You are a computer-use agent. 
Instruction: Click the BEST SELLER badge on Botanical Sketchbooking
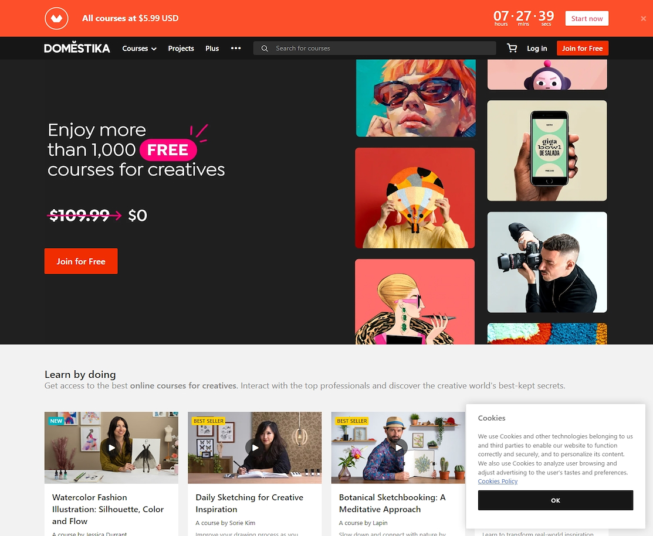pos(352,421)
